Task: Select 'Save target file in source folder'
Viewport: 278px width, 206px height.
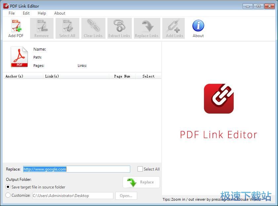Action: [x=8, y=187]
